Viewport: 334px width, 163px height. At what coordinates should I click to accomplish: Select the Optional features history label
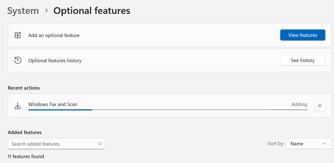[55, 61]
